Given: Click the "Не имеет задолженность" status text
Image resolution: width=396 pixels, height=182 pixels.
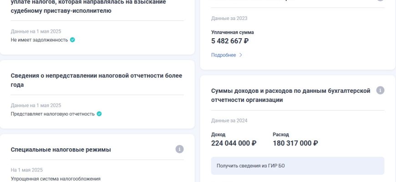Looking at the screenshot, I should (39, 40).
